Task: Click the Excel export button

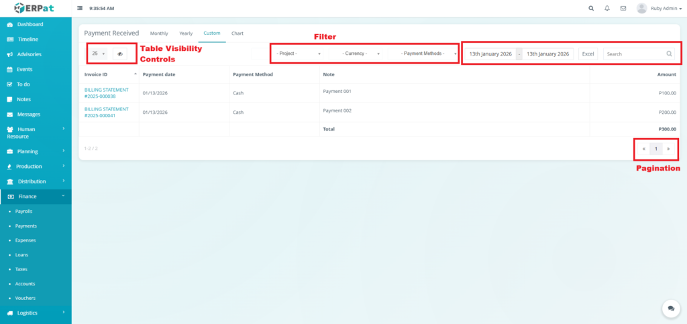Action: (x=588, y=54)
